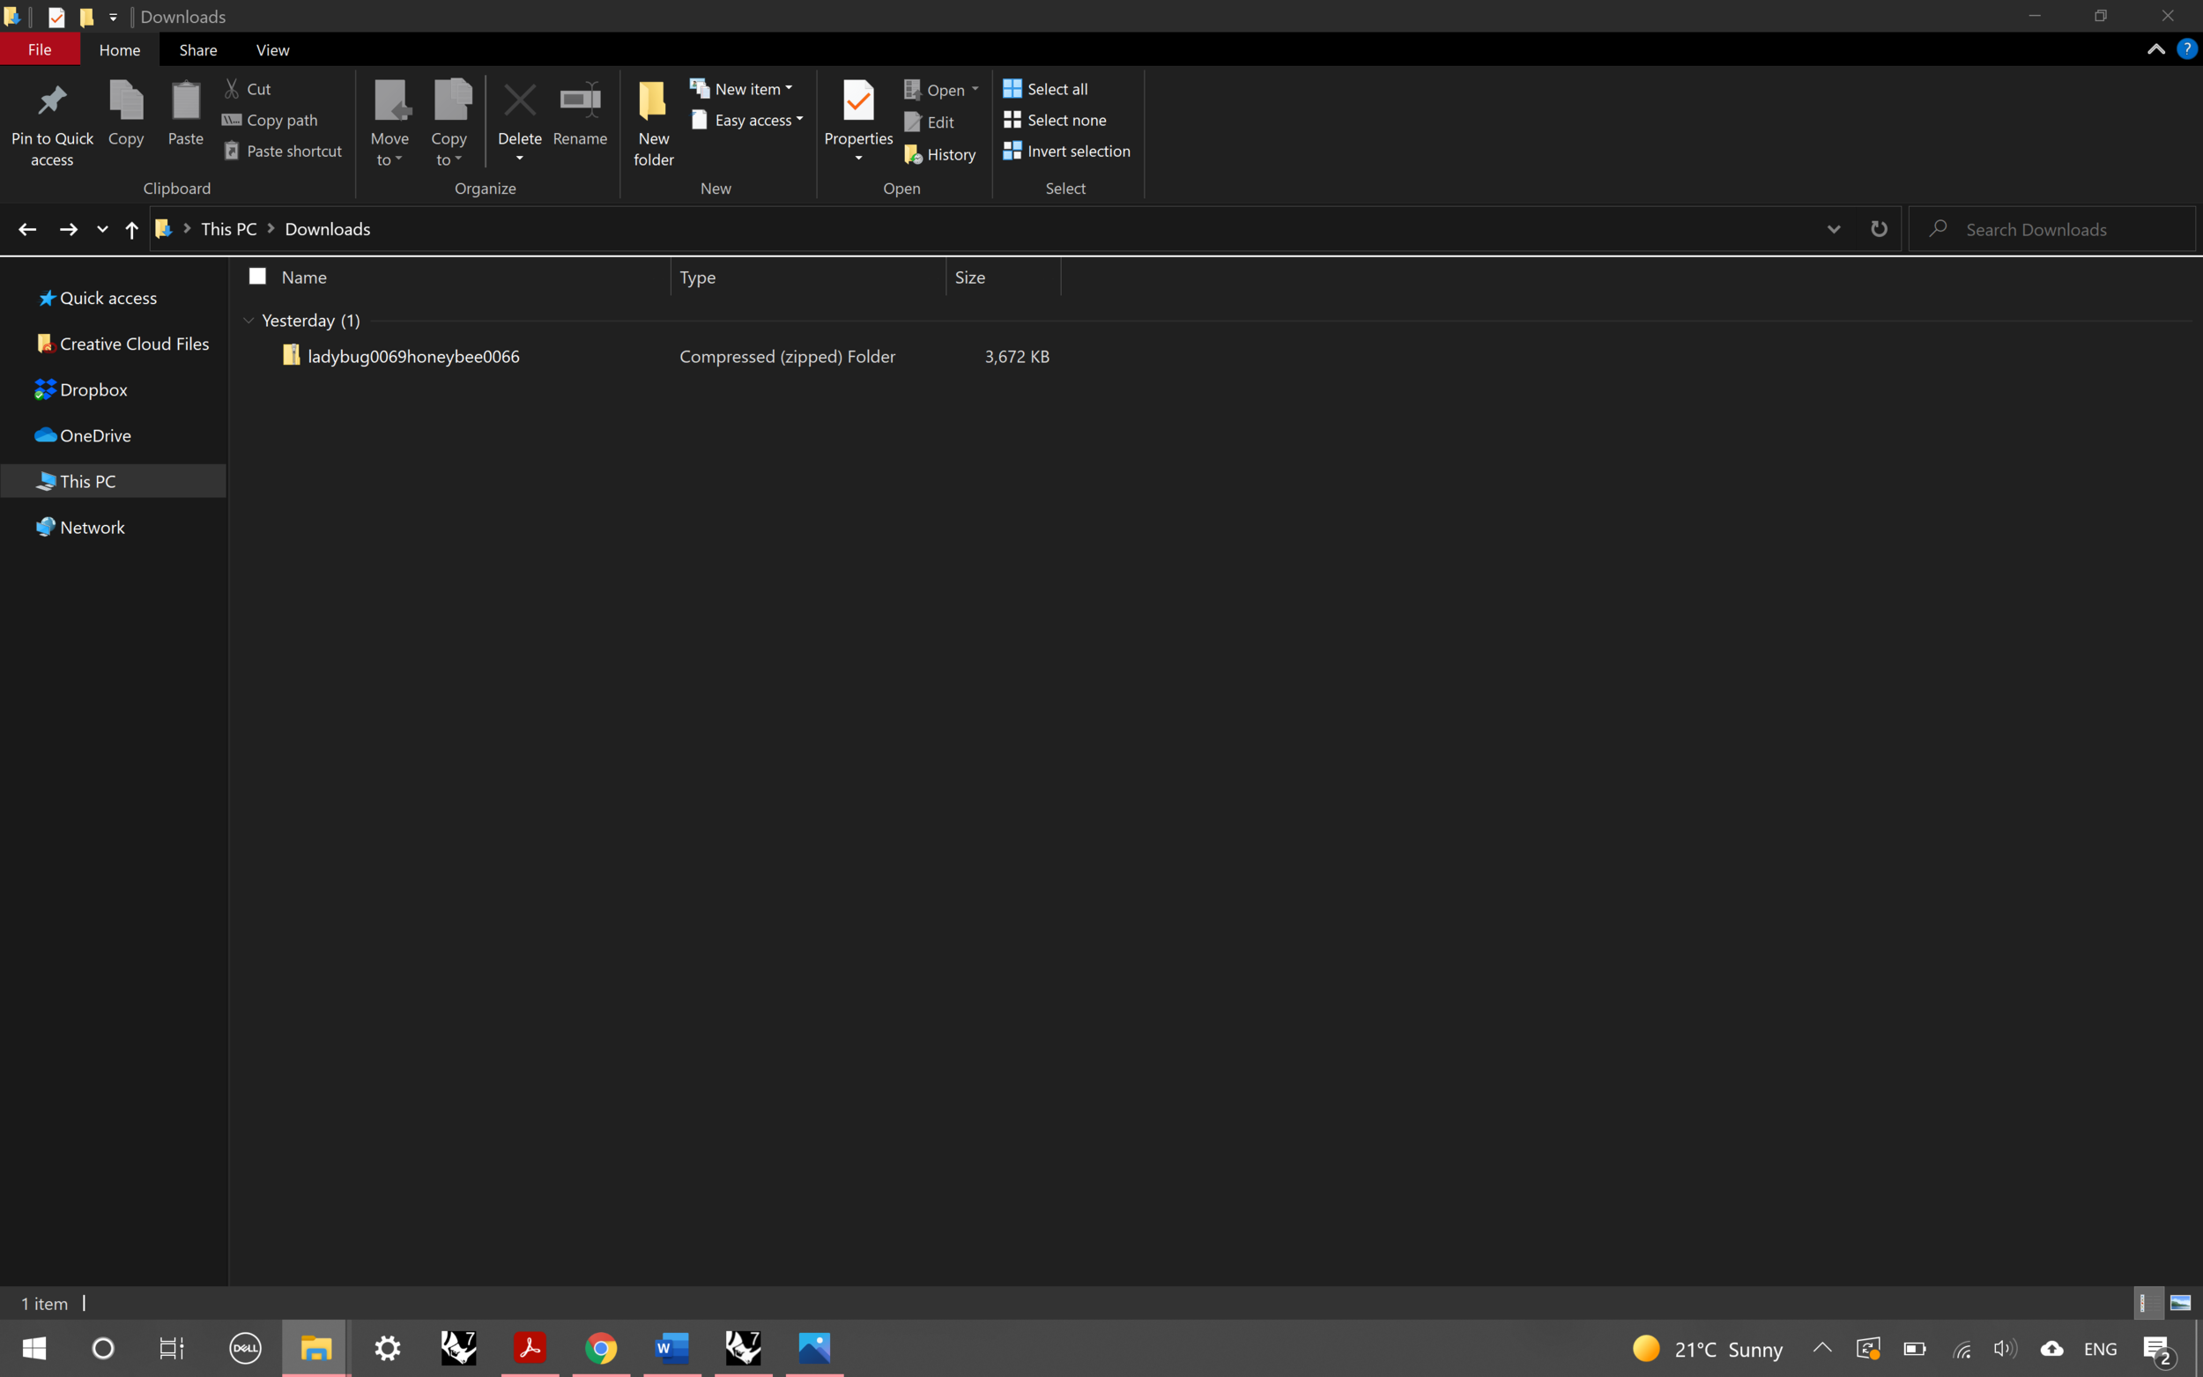
Task: Click the History icon in Open group
Action: coord(913,155)
